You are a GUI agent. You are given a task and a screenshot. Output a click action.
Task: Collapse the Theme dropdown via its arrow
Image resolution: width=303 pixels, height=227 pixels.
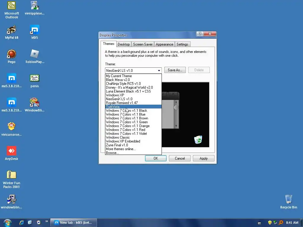coord(159,70)
